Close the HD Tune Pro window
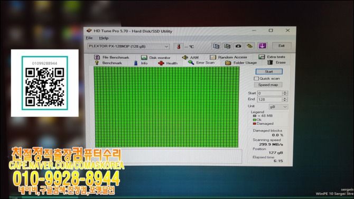Screen dimensions: 354x199 [x=287, y=31]
